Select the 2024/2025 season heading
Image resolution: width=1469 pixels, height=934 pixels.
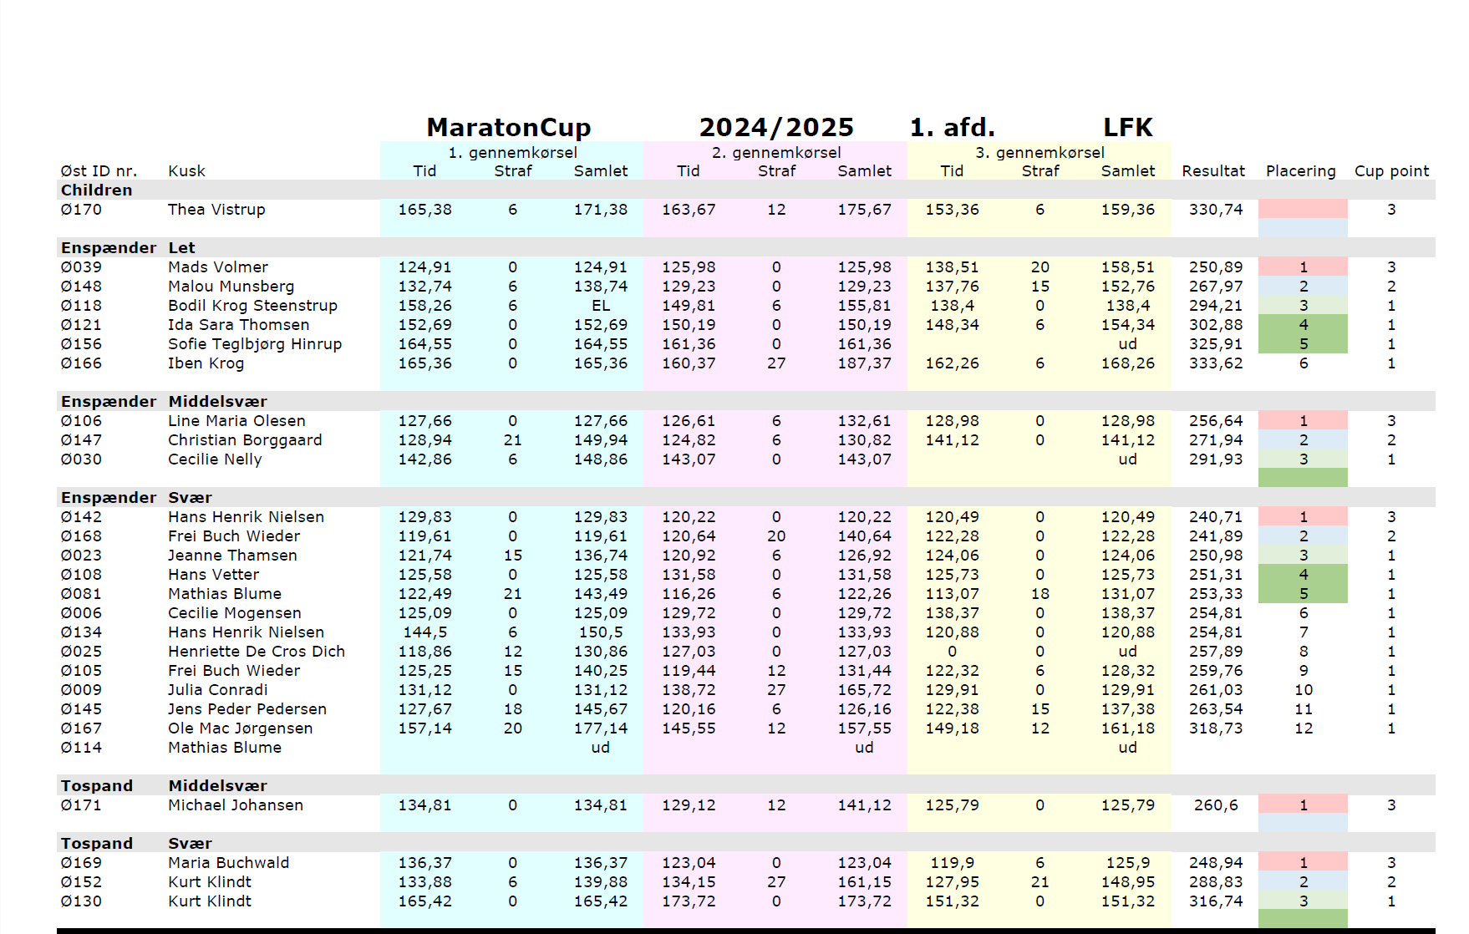775,127
